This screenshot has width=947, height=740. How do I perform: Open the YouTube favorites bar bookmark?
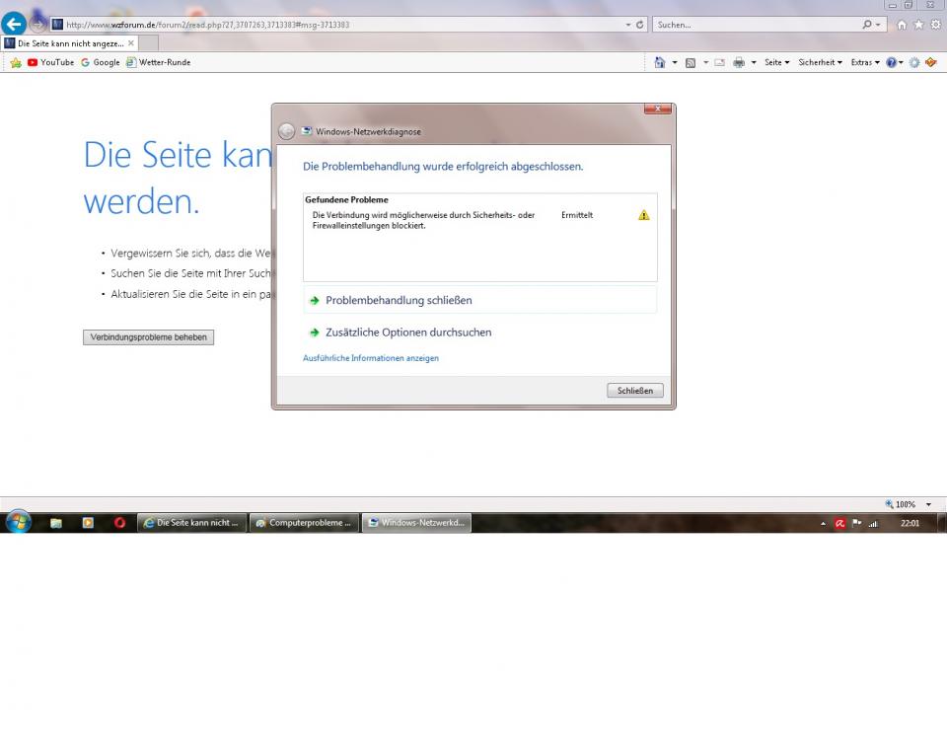click(50, 62)
